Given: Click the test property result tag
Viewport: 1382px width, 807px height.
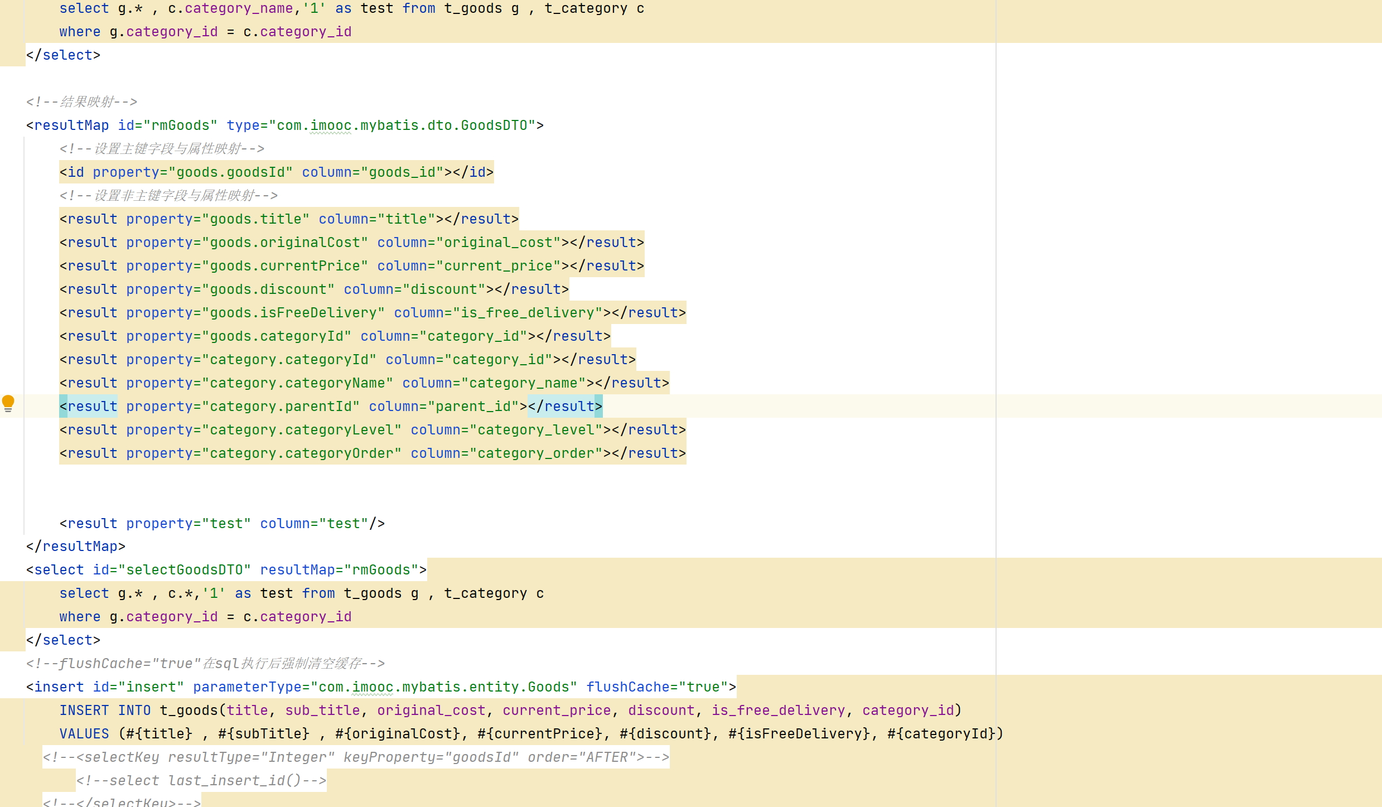Looking at the screenshot, I should (222, 524).
